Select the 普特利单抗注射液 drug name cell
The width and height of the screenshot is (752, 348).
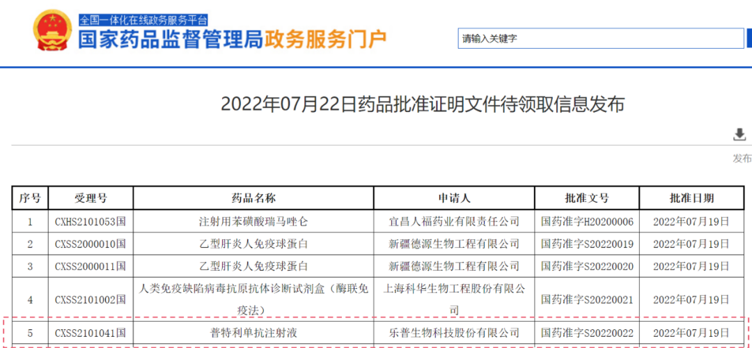coord(253,333)
